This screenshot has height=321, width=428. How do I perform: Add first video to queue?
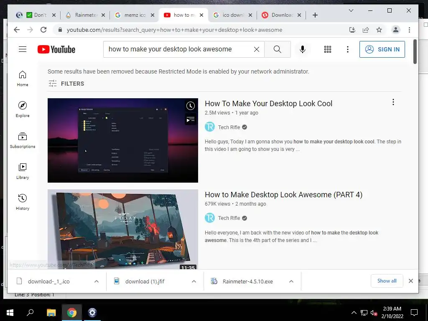(x=191, y=119)
